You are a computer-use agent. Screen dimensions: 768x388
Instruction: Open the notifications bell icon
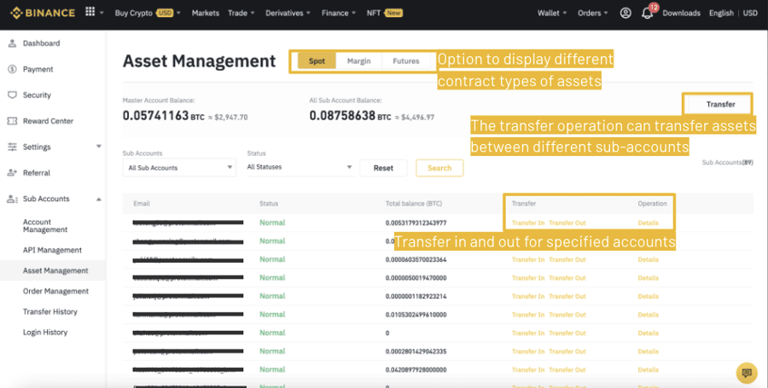pyautogui.click(x=648, y=13)
